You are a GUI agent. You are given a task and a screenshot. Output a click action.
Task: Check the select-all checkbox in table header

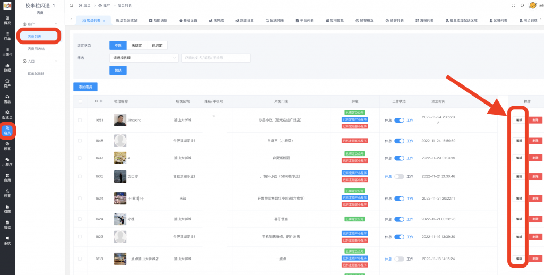pos(80,101)
